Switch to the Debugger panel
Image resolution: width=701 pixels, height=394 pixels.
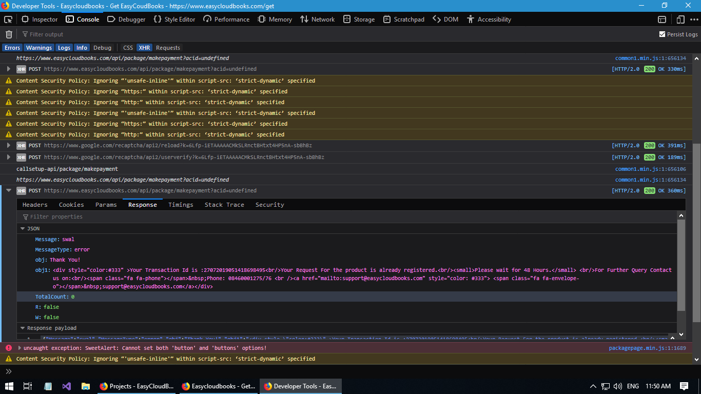click(126, 19)
